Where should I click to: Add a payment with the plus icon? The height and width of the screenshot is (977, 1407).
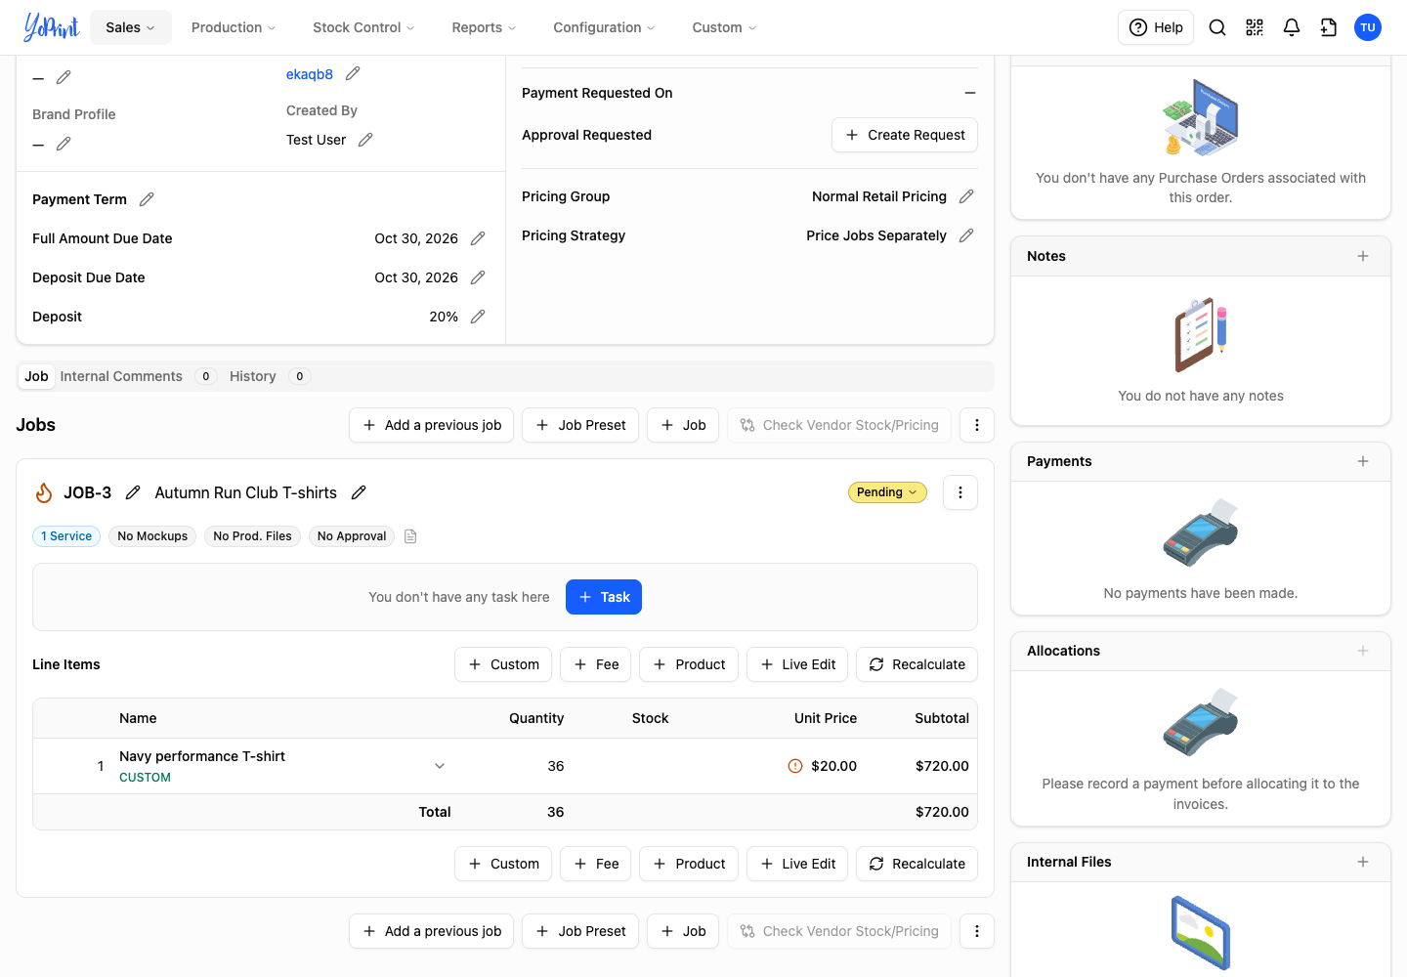[x=1363, y=461]
